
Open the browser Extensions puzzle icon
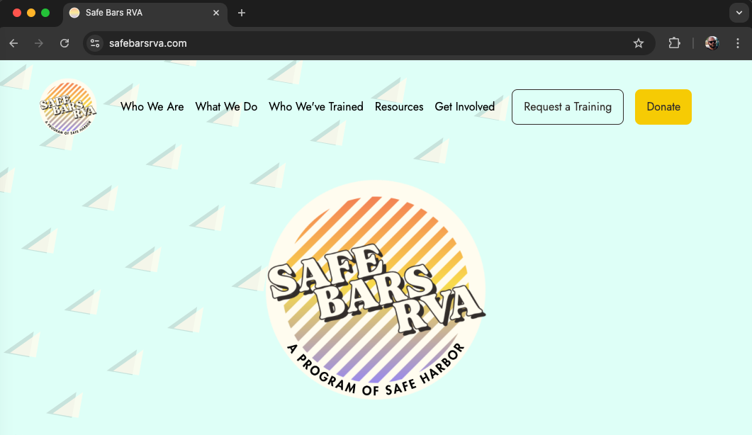tap(674, 43)
